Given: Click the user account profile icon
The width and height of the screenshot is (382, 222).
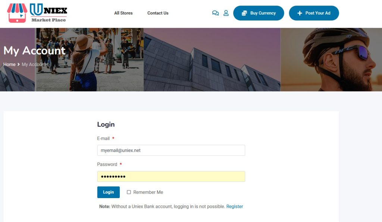Looking at the screenshot, I should [226, 13].
